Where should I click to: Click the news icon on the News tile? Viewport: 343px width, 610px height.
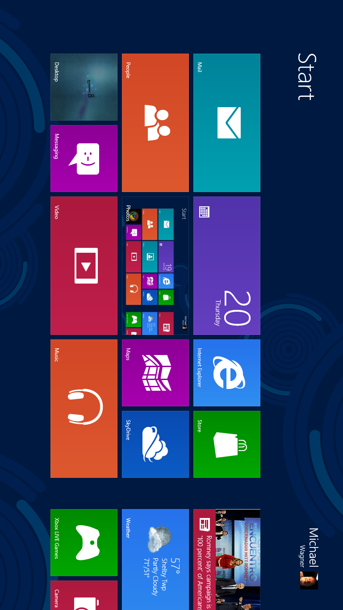coord(205,524)
